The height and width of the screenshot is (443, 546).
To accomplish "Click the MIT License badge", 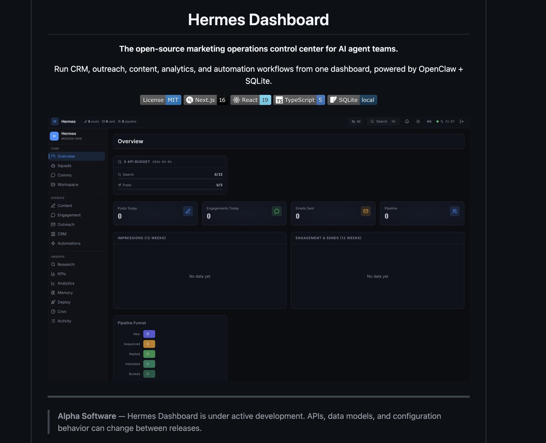I will [x=160, y=100].
